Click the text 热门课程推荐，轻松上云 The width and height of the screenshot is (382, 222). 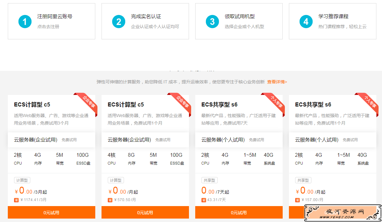342,27
